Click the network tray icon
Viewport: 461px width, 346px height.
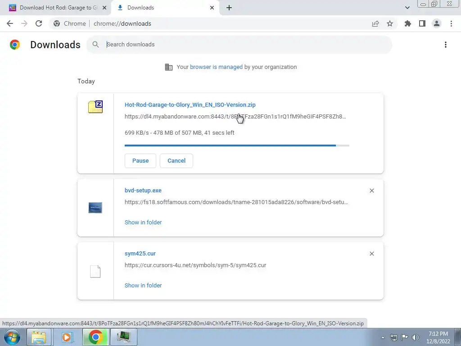tap(393, 337)
